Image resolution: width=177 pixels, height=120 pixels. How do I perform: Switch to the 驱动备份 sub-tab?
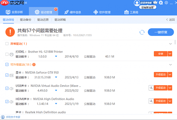(26, 20)
